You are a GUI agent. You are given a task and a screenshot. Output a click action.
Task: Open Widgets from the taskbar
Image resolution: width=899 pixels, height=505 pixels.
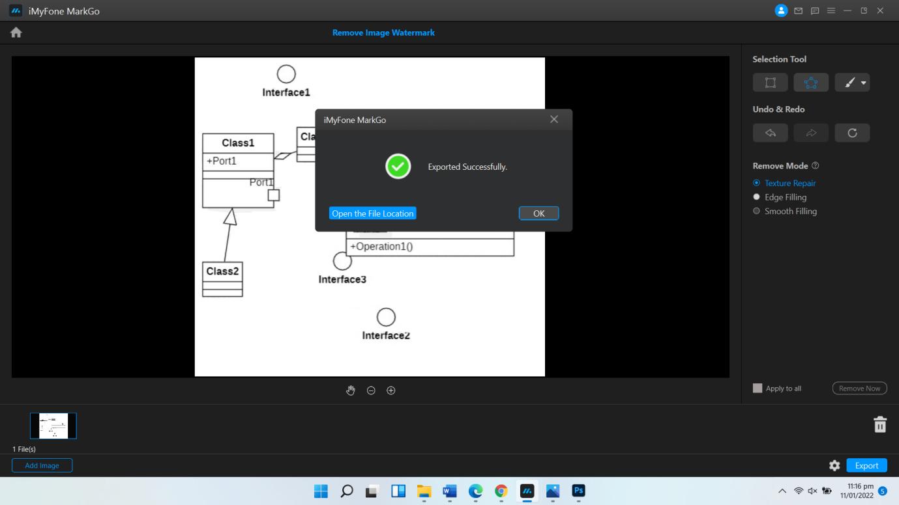(398, 491)
